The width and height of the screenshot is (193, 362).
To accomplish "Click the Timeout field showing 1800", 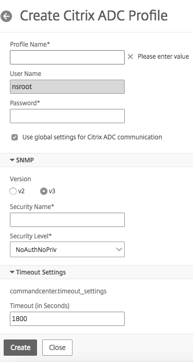I will [67, 319].
